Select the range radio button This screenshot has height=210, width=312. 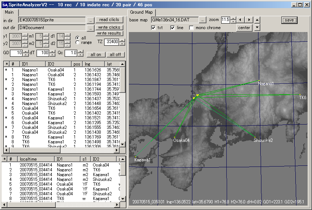(78, 43)
